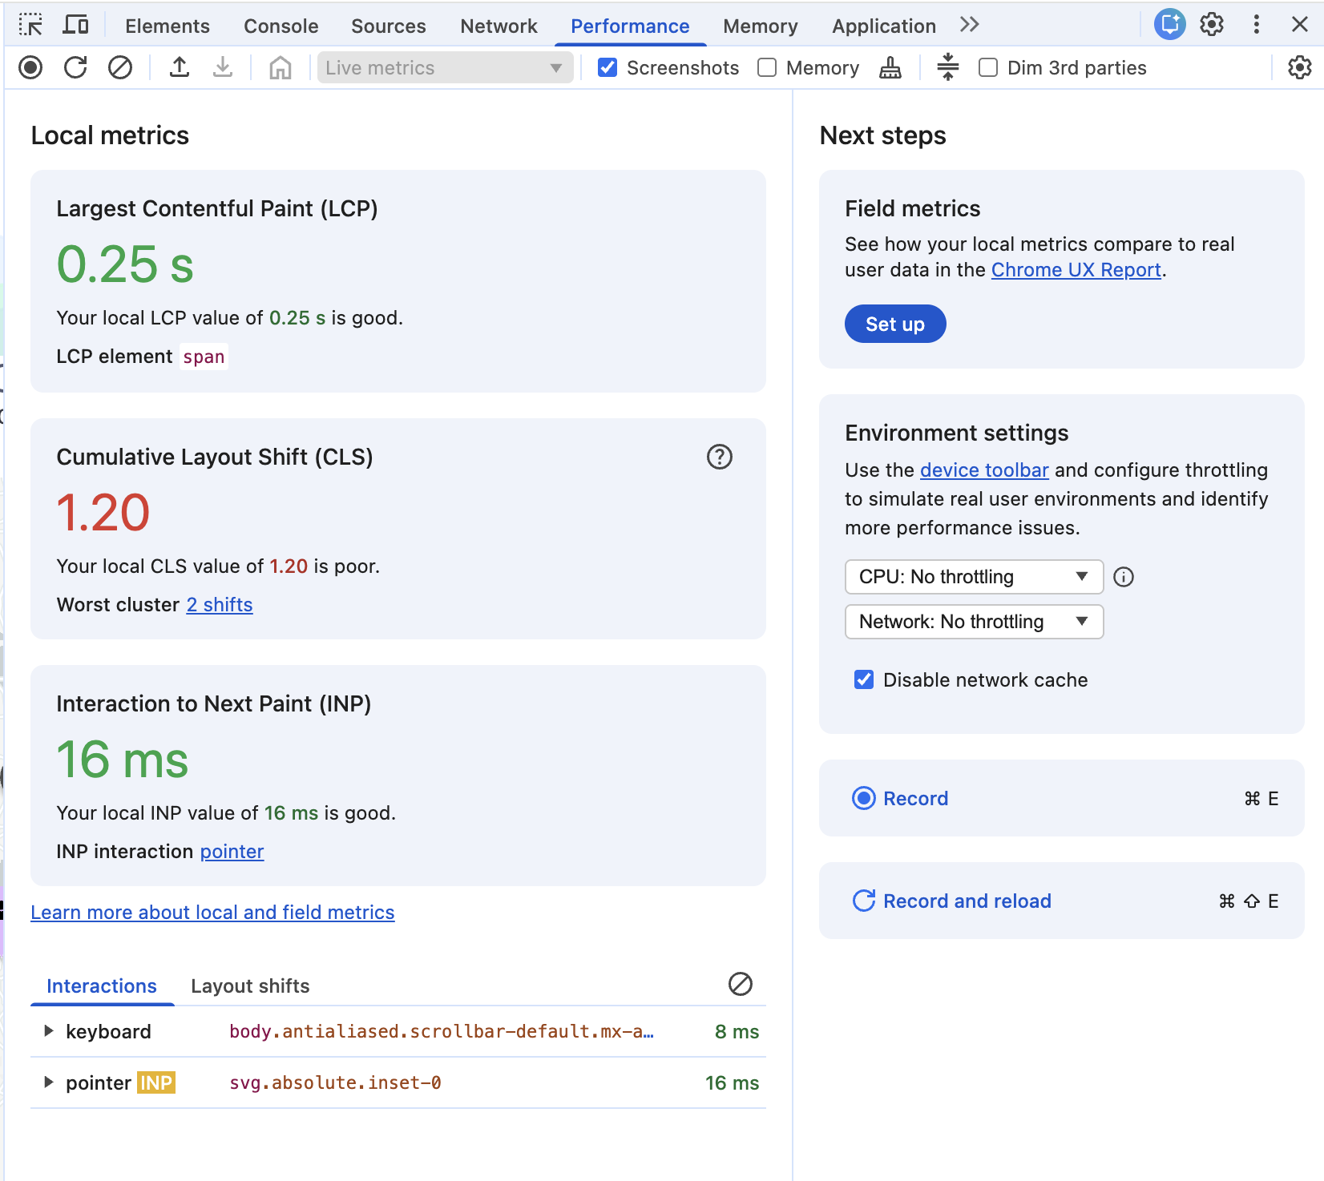Open the Chrome UX Report link
1324x1181 pixels.
(1076, 270)
